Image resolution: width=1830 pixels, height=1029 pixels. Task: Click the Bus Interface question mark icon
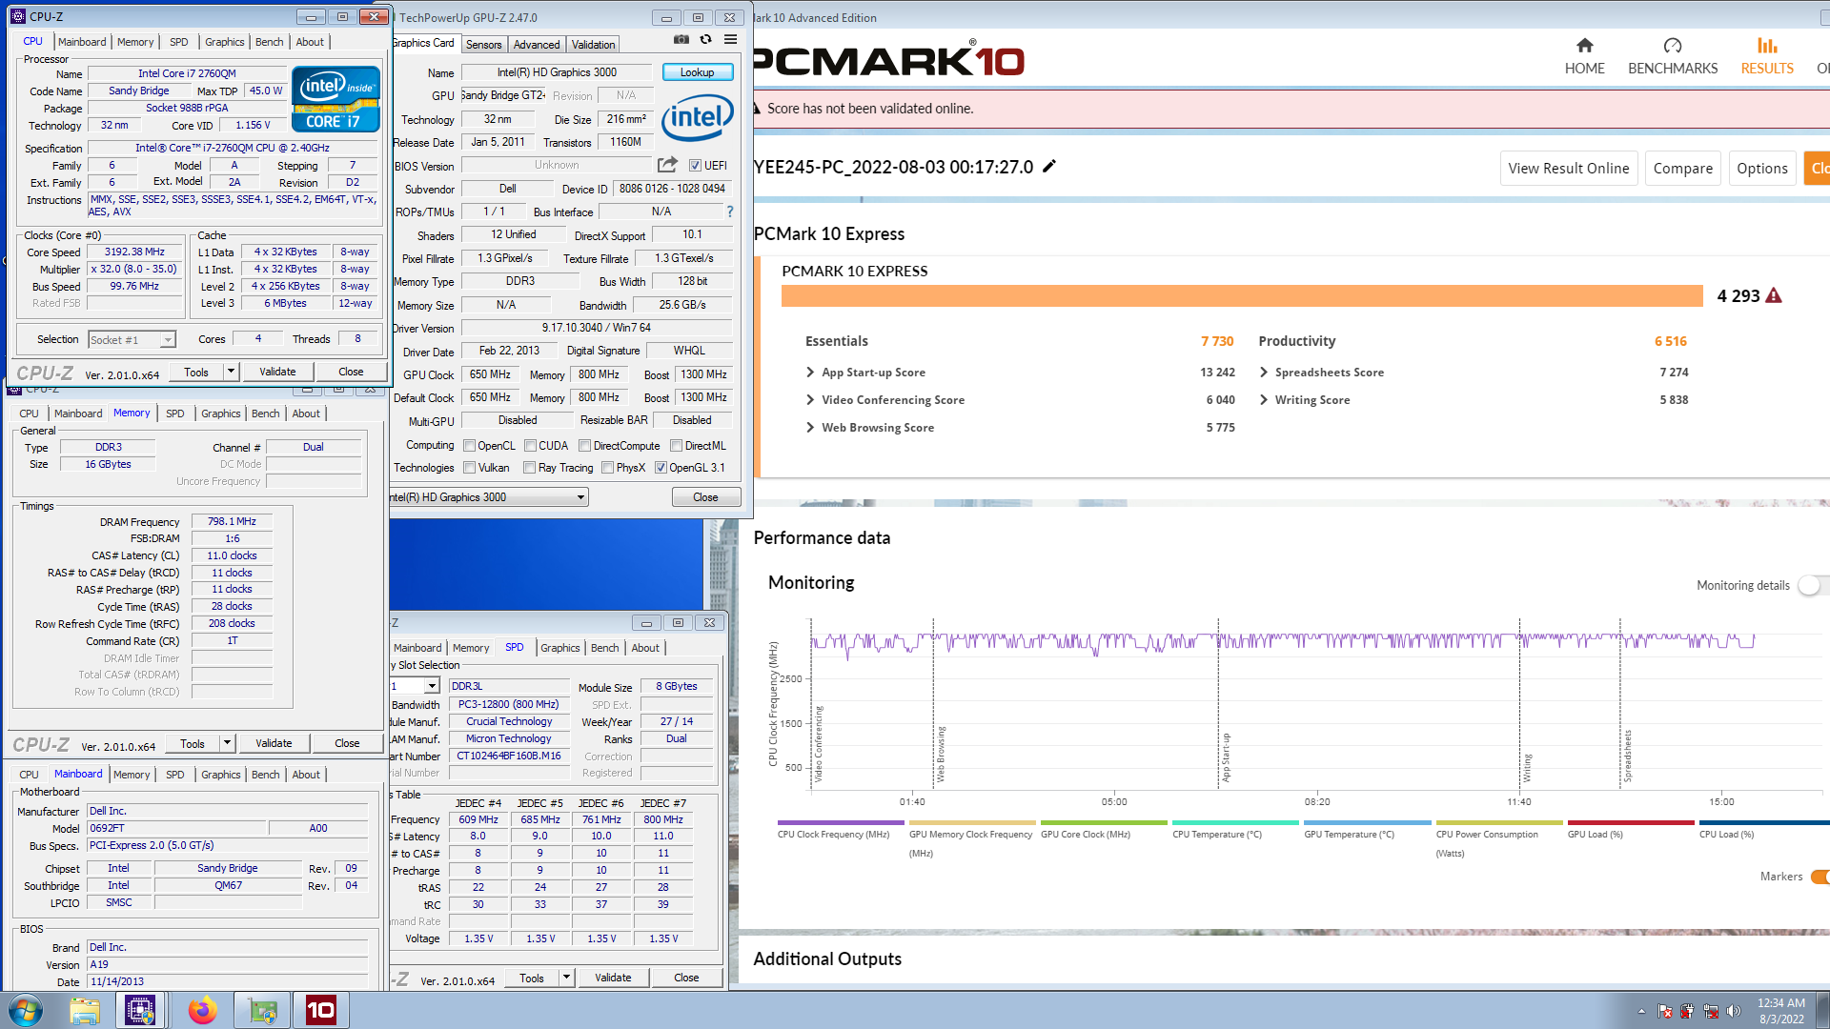[730, 212]
